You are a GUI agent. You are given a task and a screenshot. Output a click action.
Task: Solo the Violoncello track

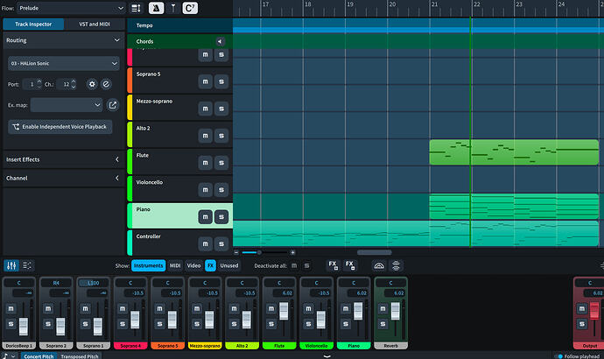[x=221, y=189]
